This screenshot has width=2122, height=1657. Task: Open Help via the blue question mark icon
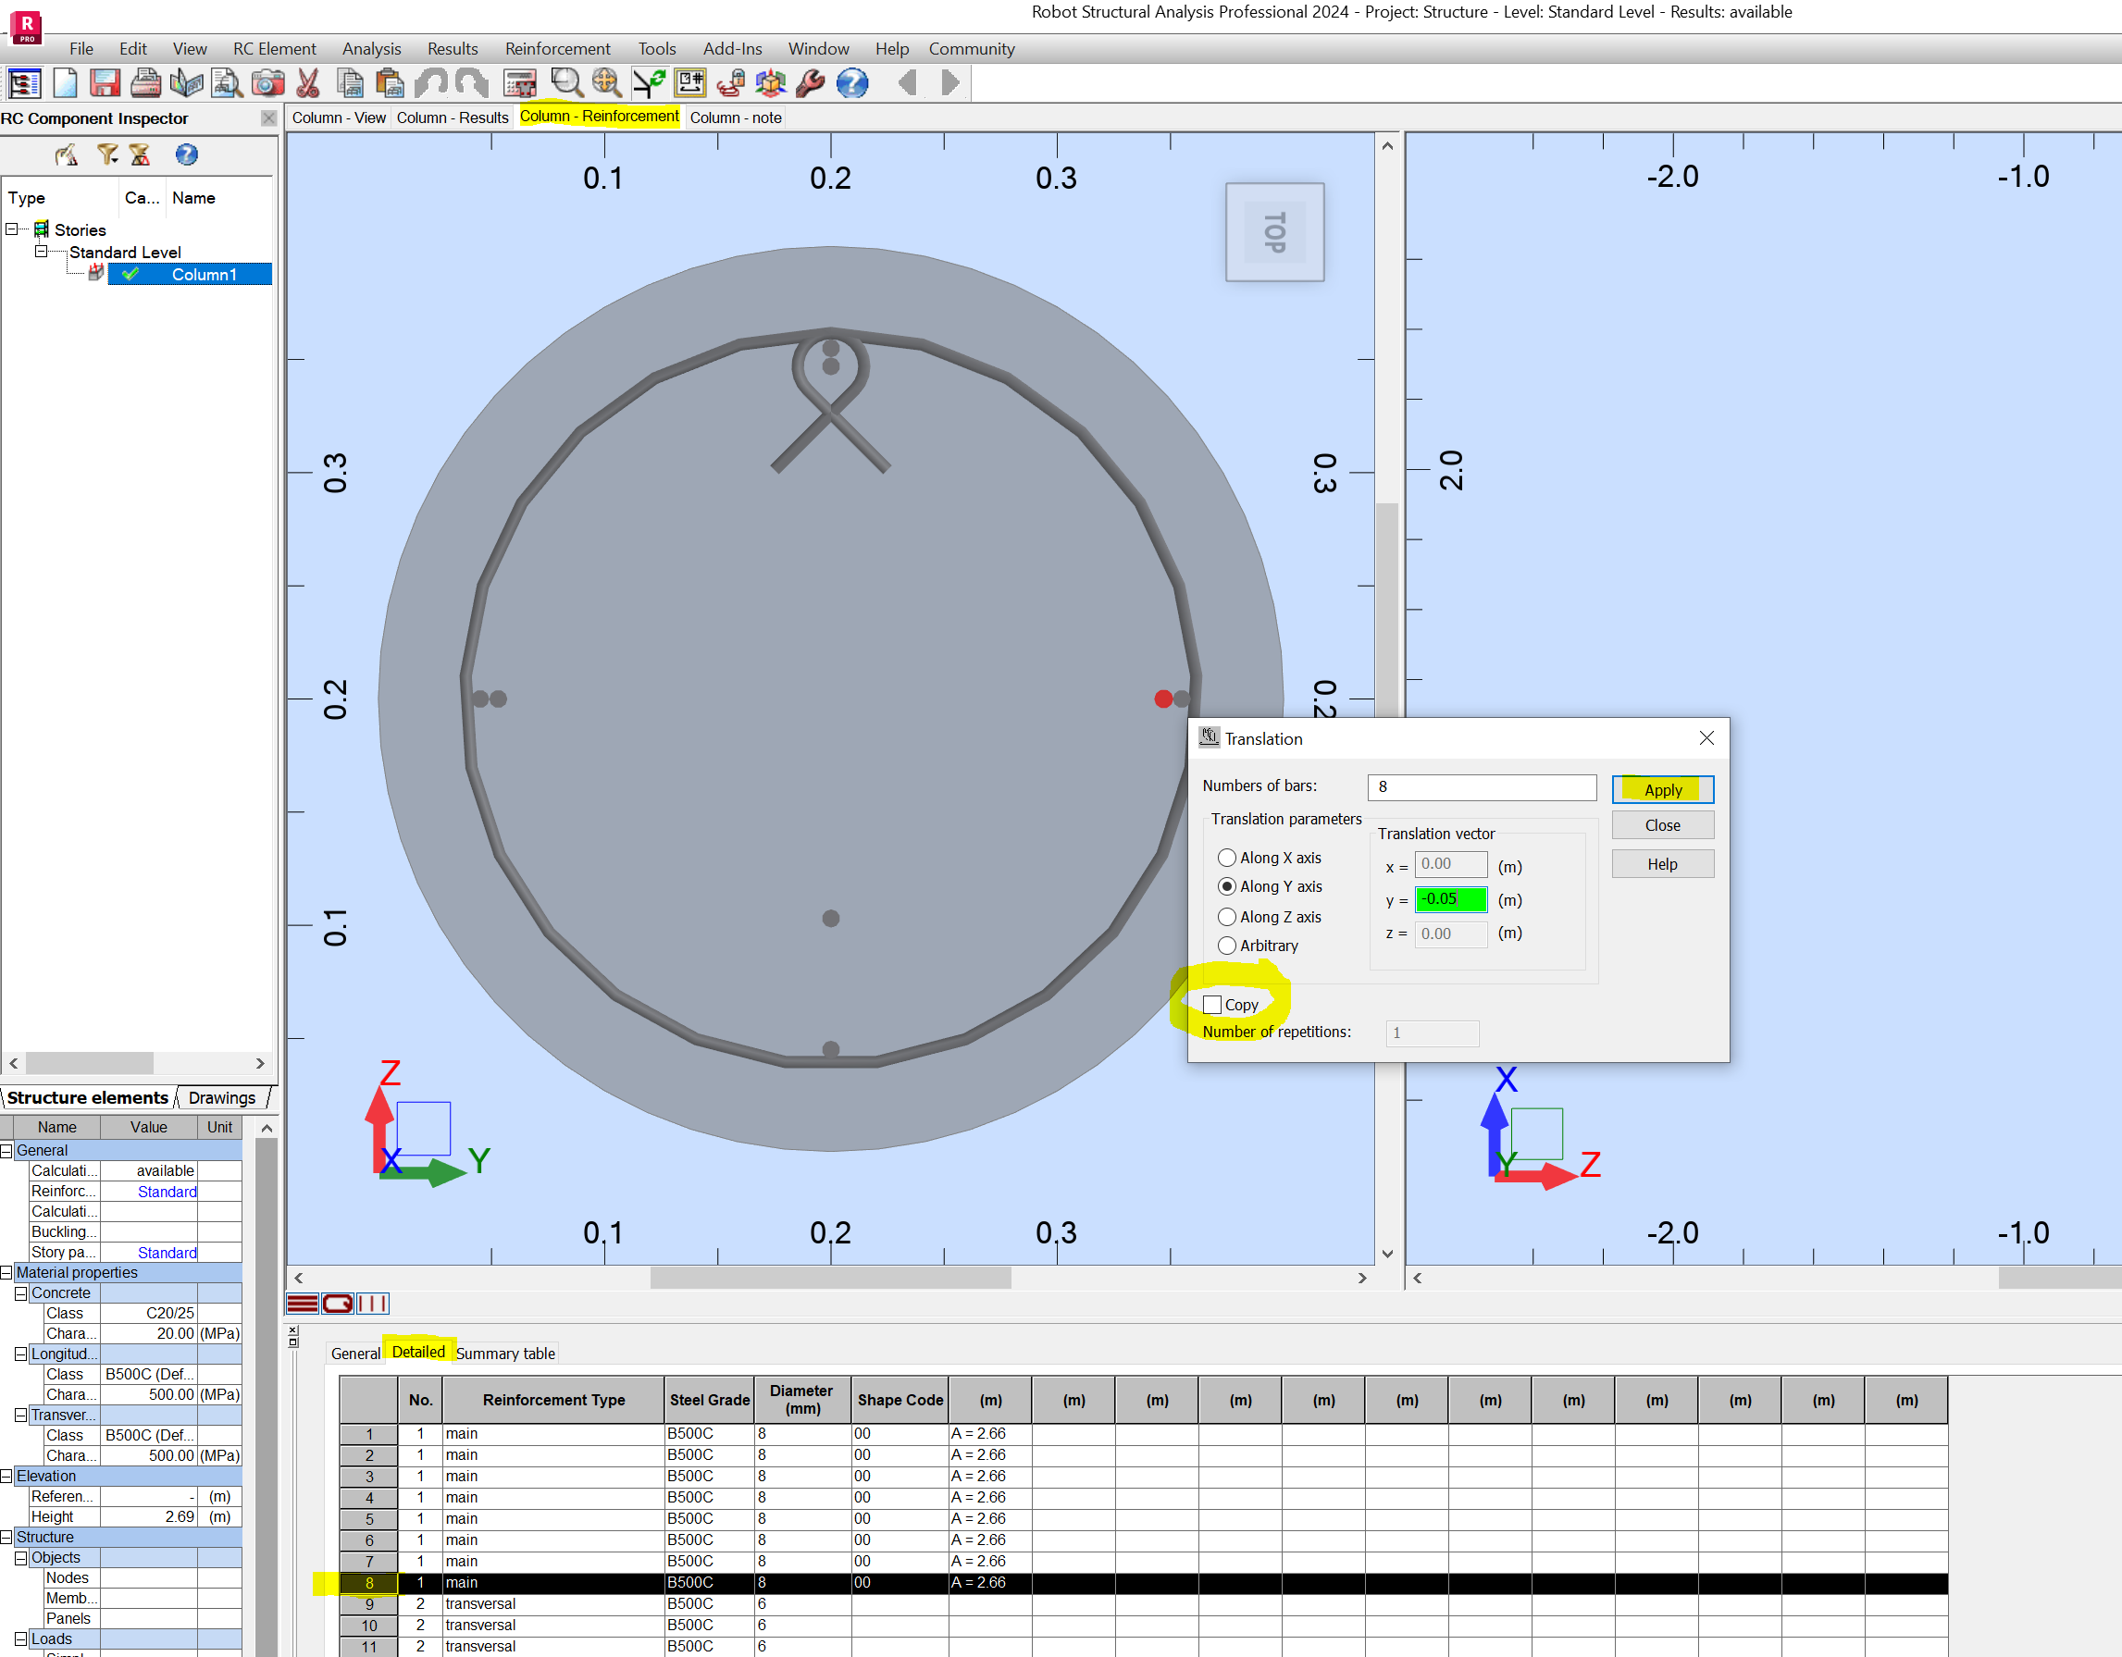pyautogui.click(x=852, y=83)
